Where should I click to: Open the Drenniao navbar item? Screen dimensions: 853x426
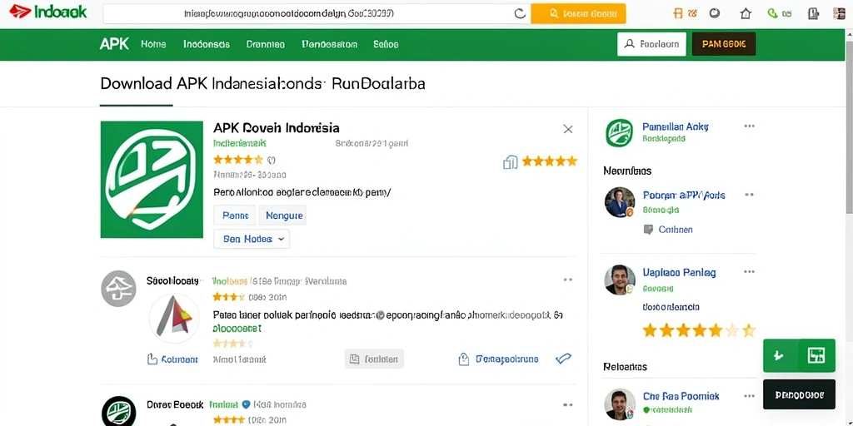click(266, 45)
